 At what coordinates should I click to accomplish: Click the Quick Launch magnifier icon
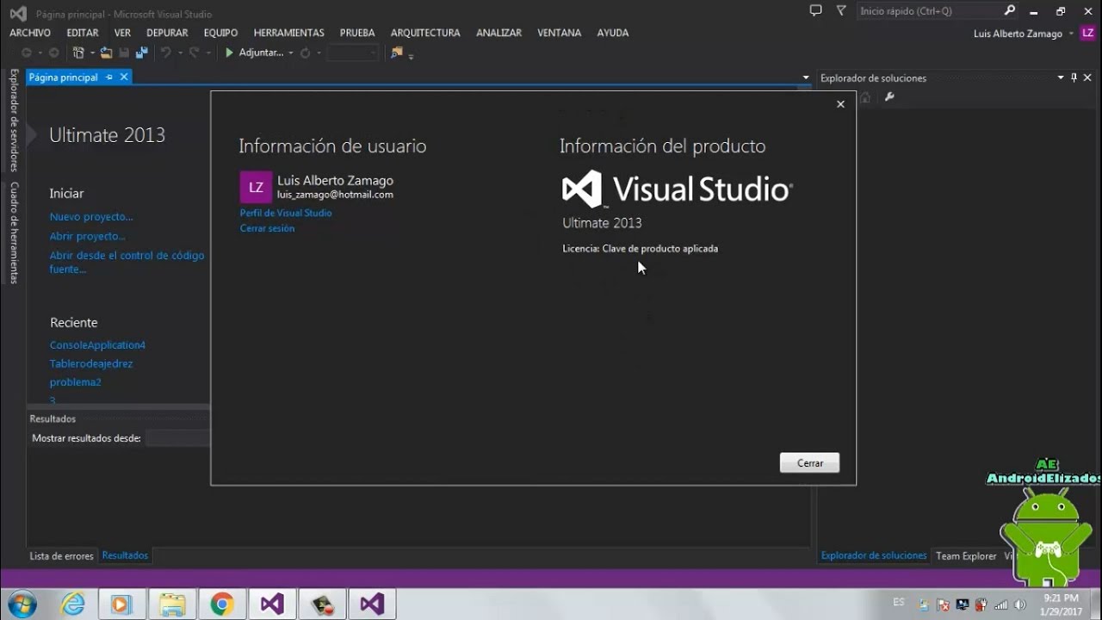coord(1010,11)
